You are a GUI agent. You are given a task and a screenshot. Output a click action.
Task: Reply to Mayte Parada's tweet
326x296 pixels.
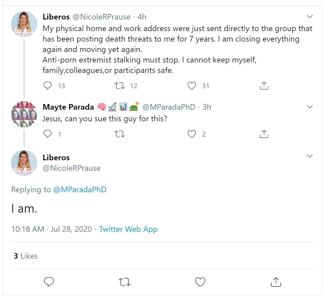point(48,134)
